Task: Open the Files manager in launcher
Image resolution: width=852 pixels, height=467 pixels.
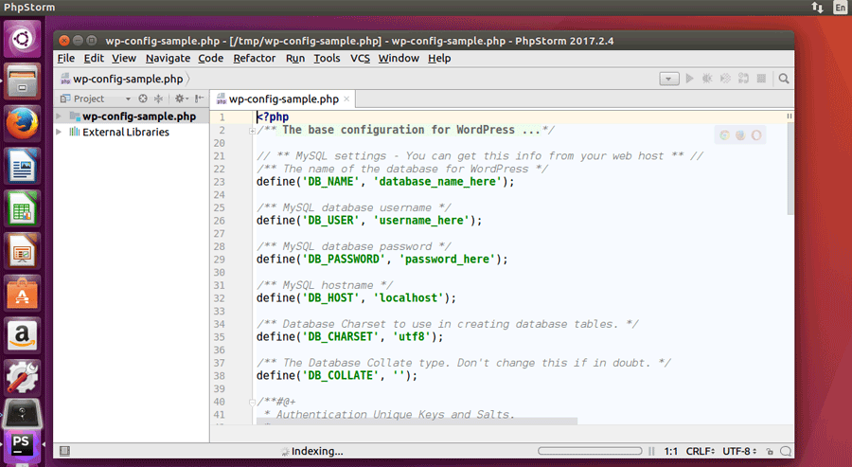Action: 22,81
